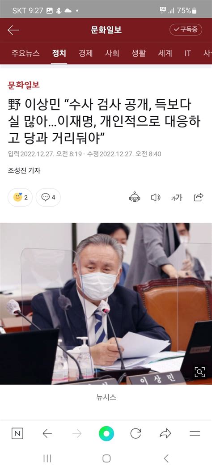Open Naver home N icon
The height and width of the screenshot is (471, 212).
(x=17, y=433)
